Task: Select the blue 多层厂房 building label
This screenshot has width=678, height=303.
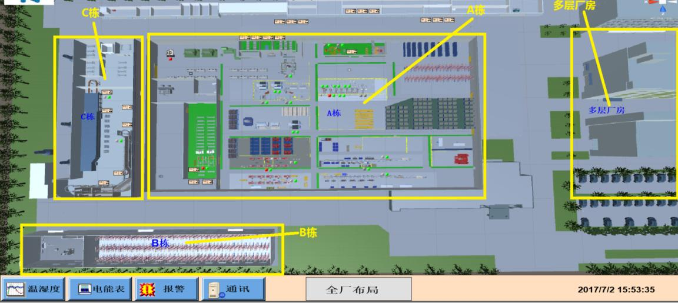Action: (606, 110)
